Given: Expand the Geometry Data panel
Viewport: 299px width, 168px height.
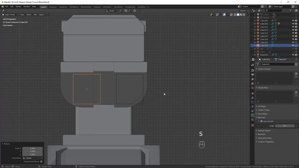Looking at the screenshot, I should (x=264, y=138).
